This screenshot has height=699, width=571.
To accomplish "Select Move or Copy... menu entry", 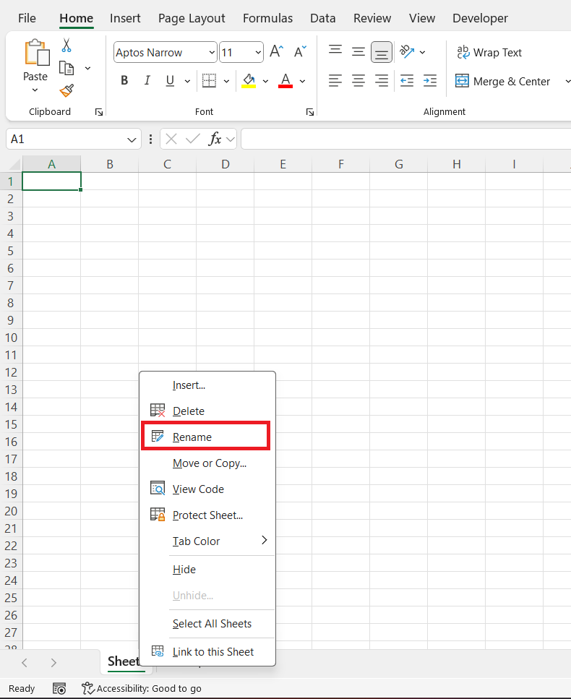I will (x=207, y=463).
